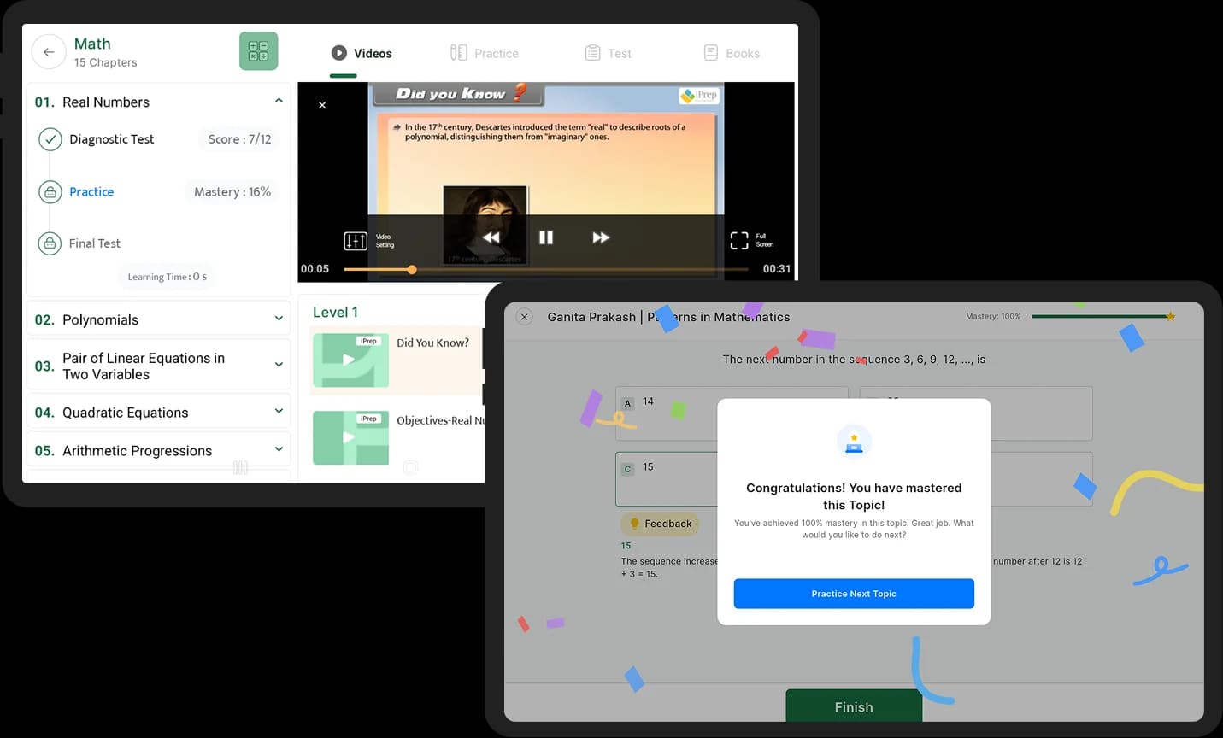The width and height of the screenshot is (1223, 738).
Task: Click the Mastery : 16% badge
Action: [x=232, y=192]
